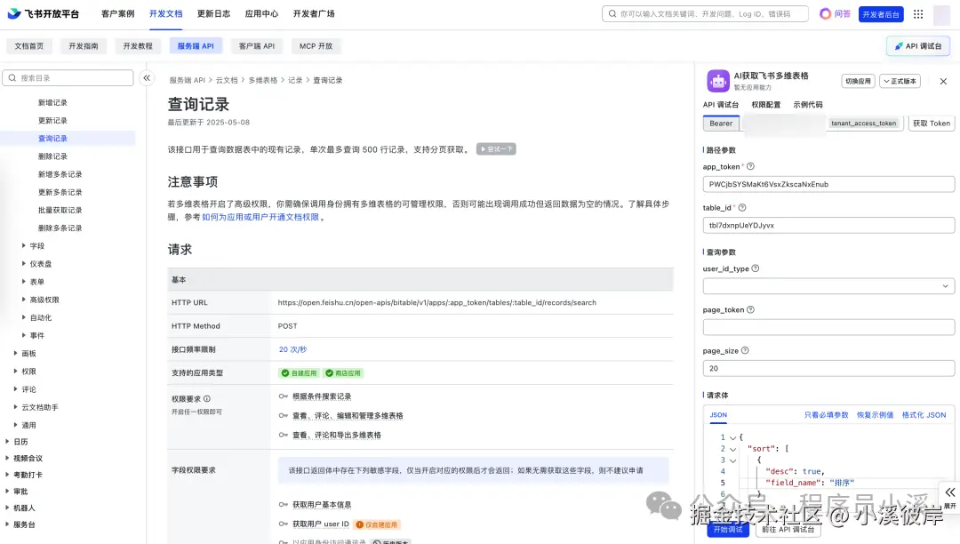Expand the 画板 tree node

point(15,353)
